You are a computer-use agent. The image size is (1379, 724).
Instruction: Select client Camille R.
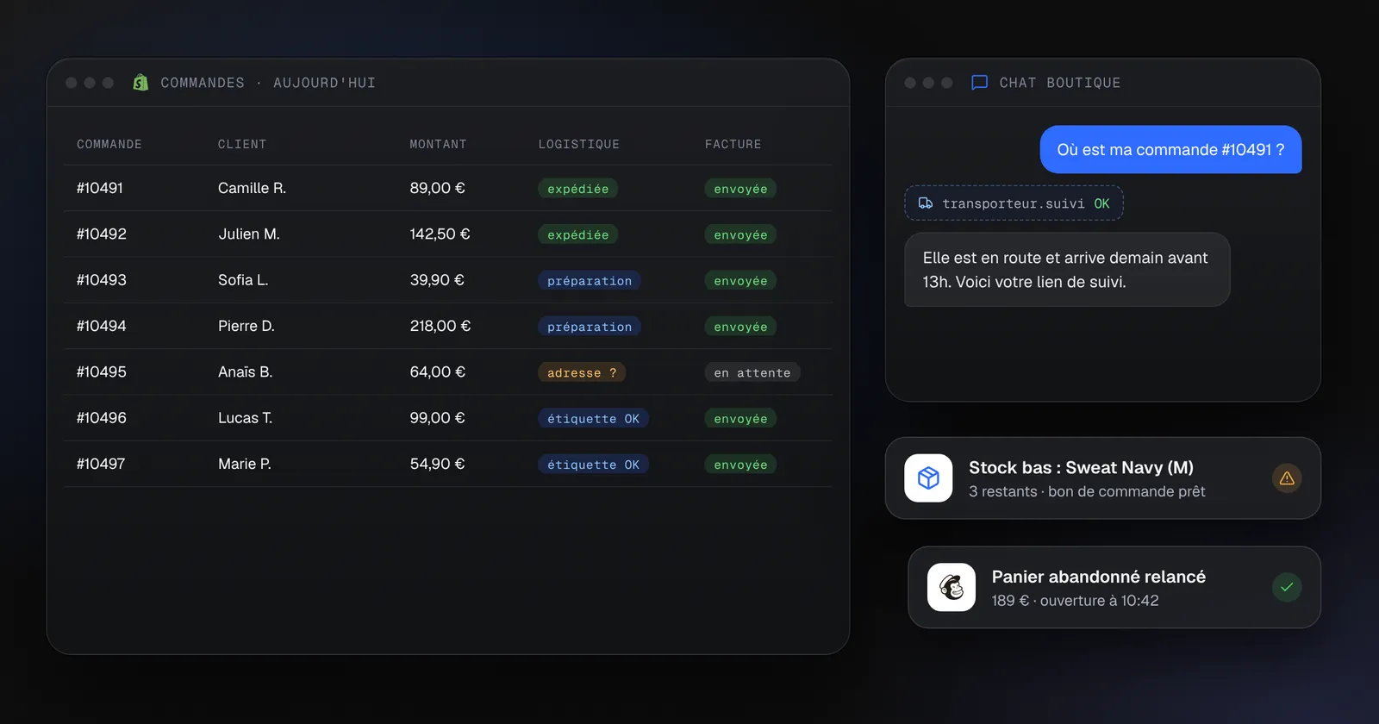click(252, 188)
